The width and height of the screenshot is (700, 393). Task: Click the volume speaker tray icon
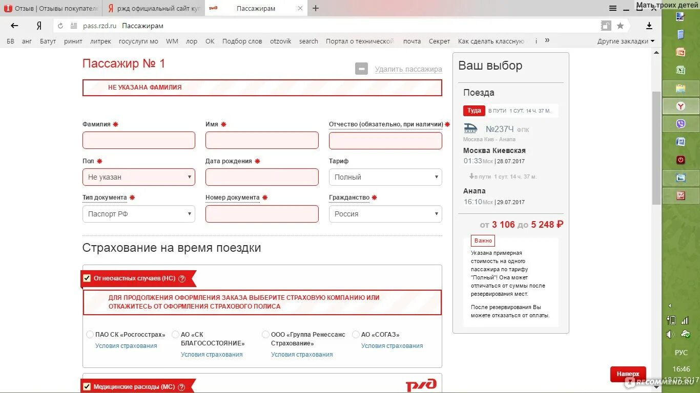point(671,334)
